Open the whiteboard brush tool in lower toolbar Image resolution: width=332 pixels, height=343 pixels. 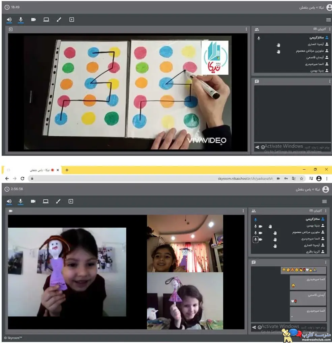click(x=58, y=201)
